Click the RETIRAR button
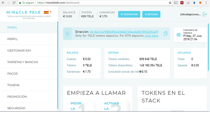 [151, 14]
